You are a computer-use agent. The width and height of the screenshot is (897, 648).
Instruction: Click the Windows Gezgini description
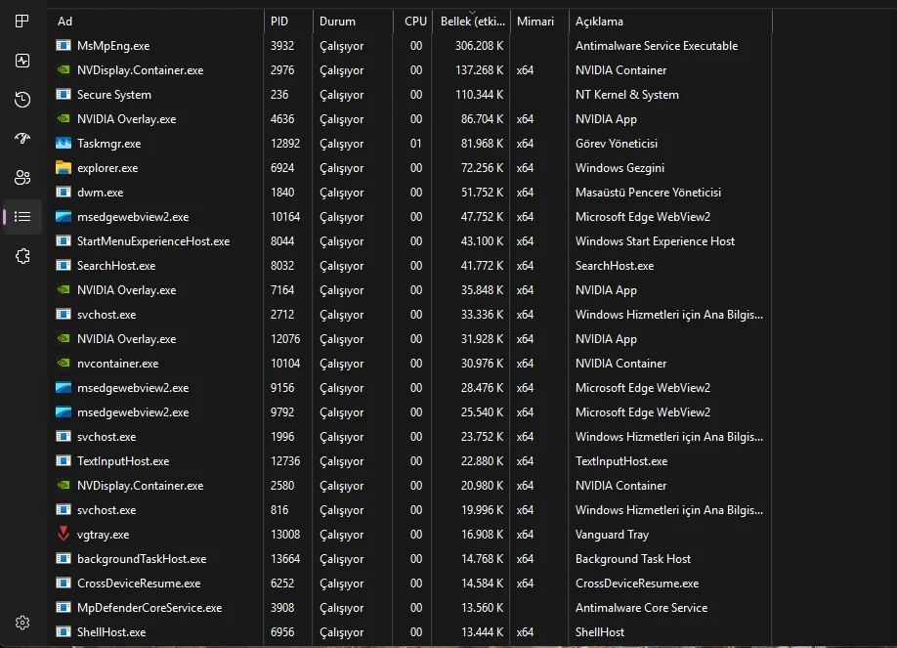(619, 168)
